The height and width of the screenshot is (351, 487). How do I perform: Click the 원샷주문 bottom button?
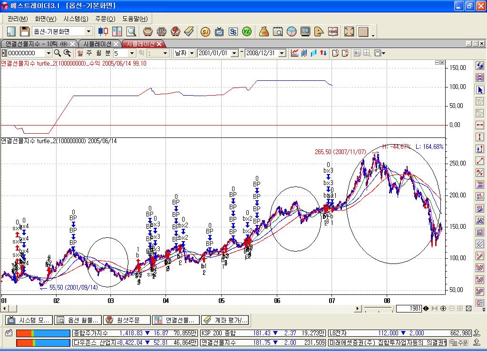pyautogui.click(x=127, y=320)
